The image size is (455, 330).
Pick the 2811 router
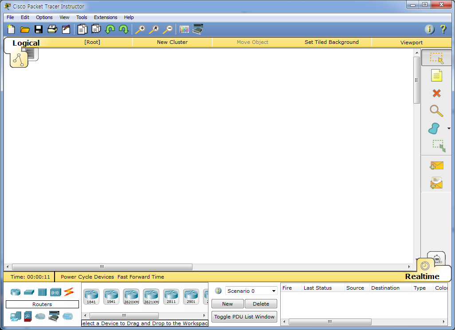[x=171, y=297]
